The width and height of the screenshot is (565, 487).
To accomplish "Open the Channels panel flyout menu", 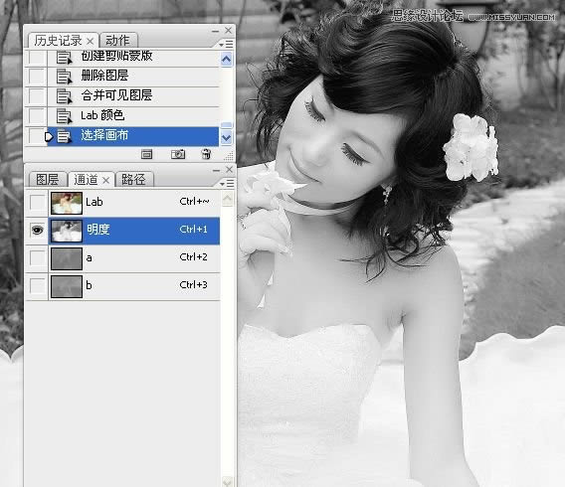I will 227,184.
